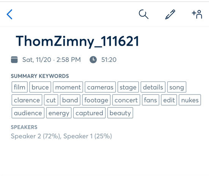209x176 pixels.
Task: Choose the "cameras" keyword tag
Action: (x=100, y=87)
